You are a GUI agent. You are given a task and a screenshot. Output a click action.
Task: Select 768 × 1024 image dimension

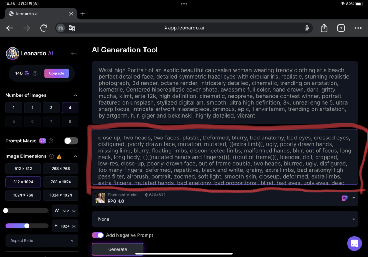[61, 182]
